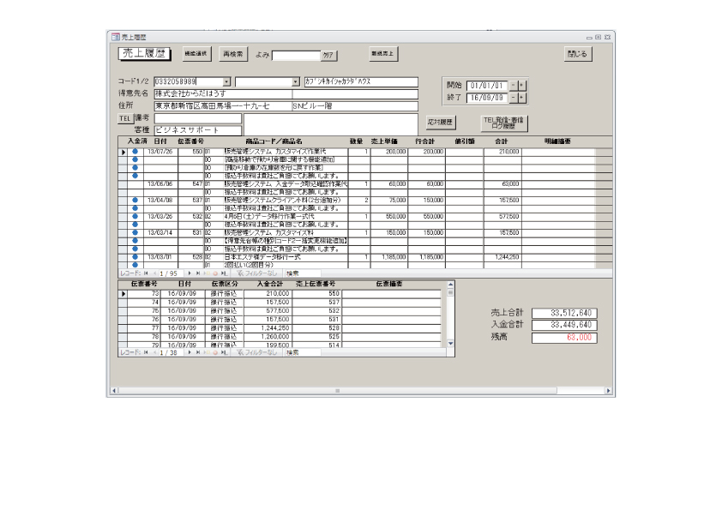722x510 pixels.
Task: Click the 閉じる button
Action: [577, 54]
